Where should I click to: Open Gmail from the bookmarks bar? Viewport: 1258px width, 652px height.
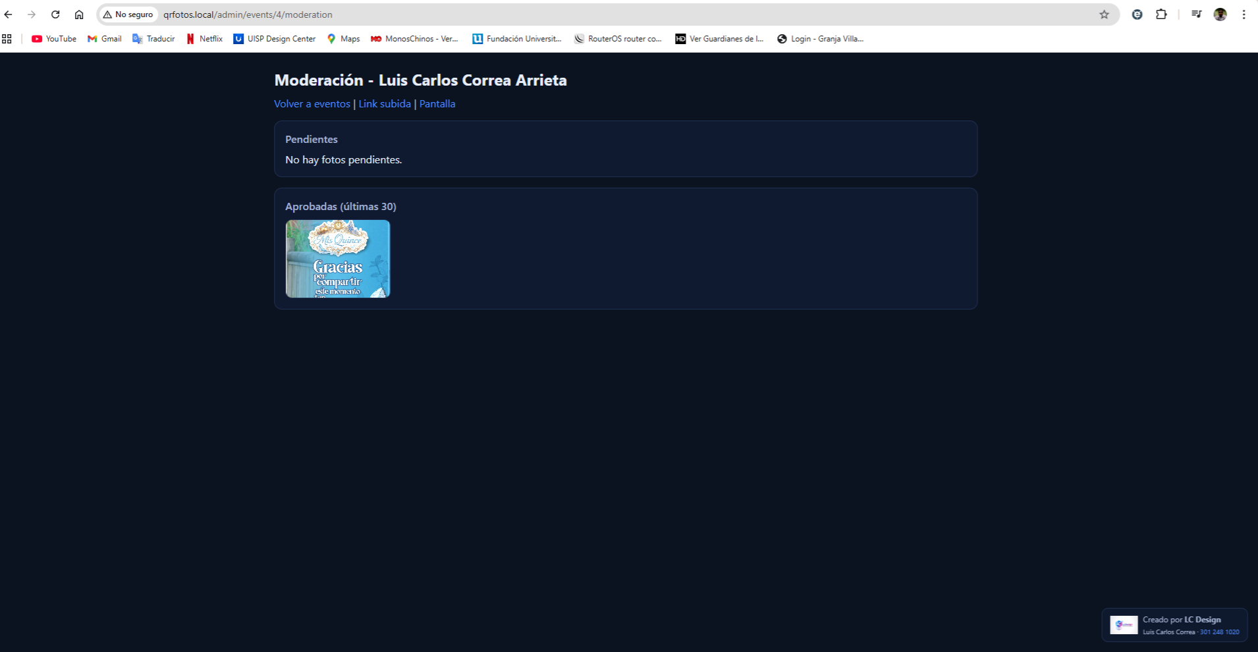click(103, 39)
